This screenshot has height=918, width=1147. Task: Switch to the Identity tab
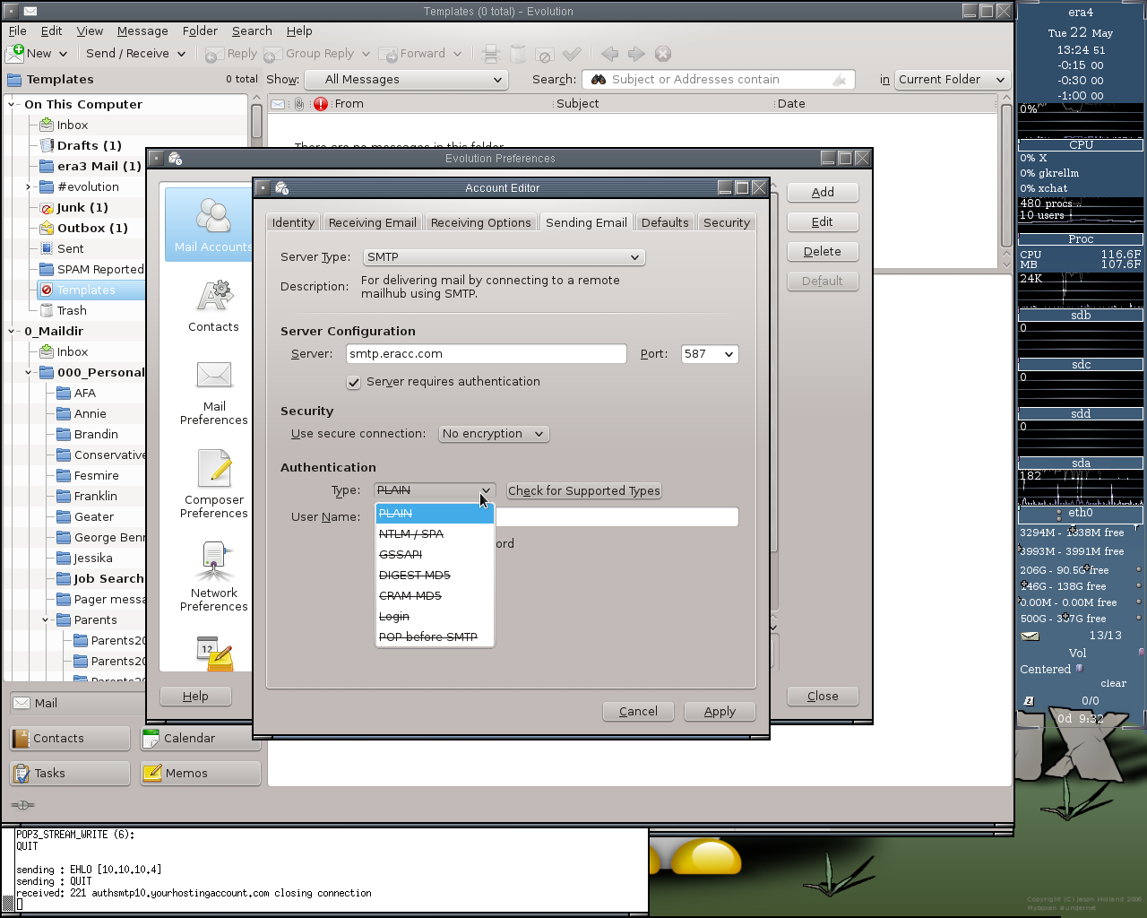point(293,223)
